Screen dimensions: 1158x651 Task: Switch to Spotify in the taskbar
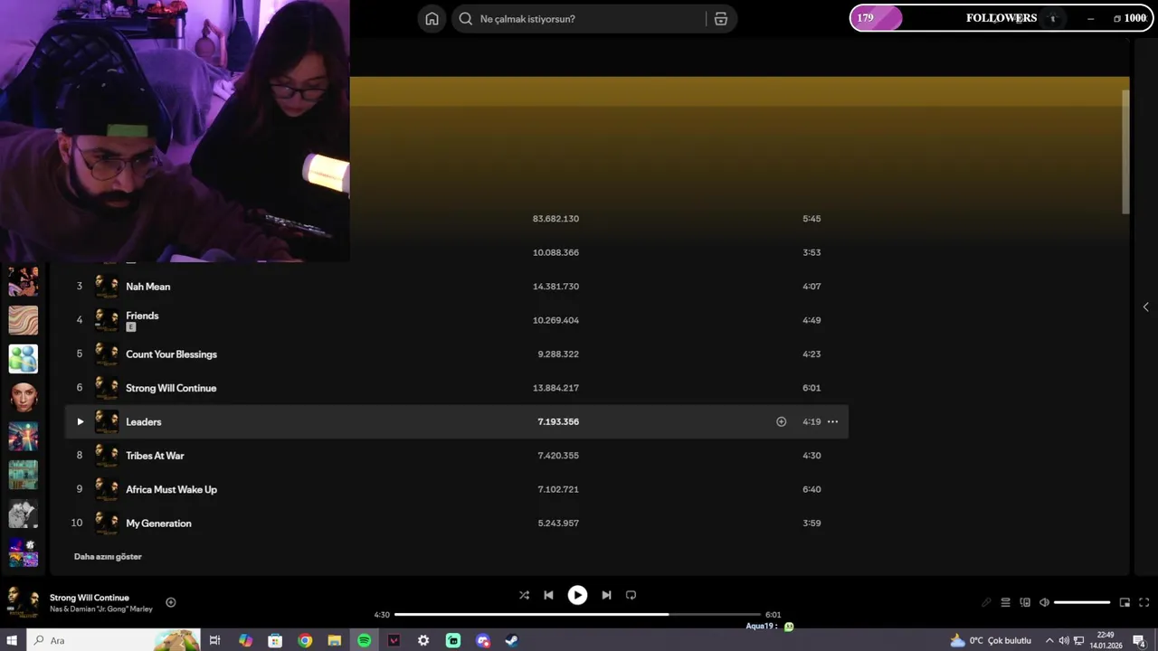coord(364,640)
